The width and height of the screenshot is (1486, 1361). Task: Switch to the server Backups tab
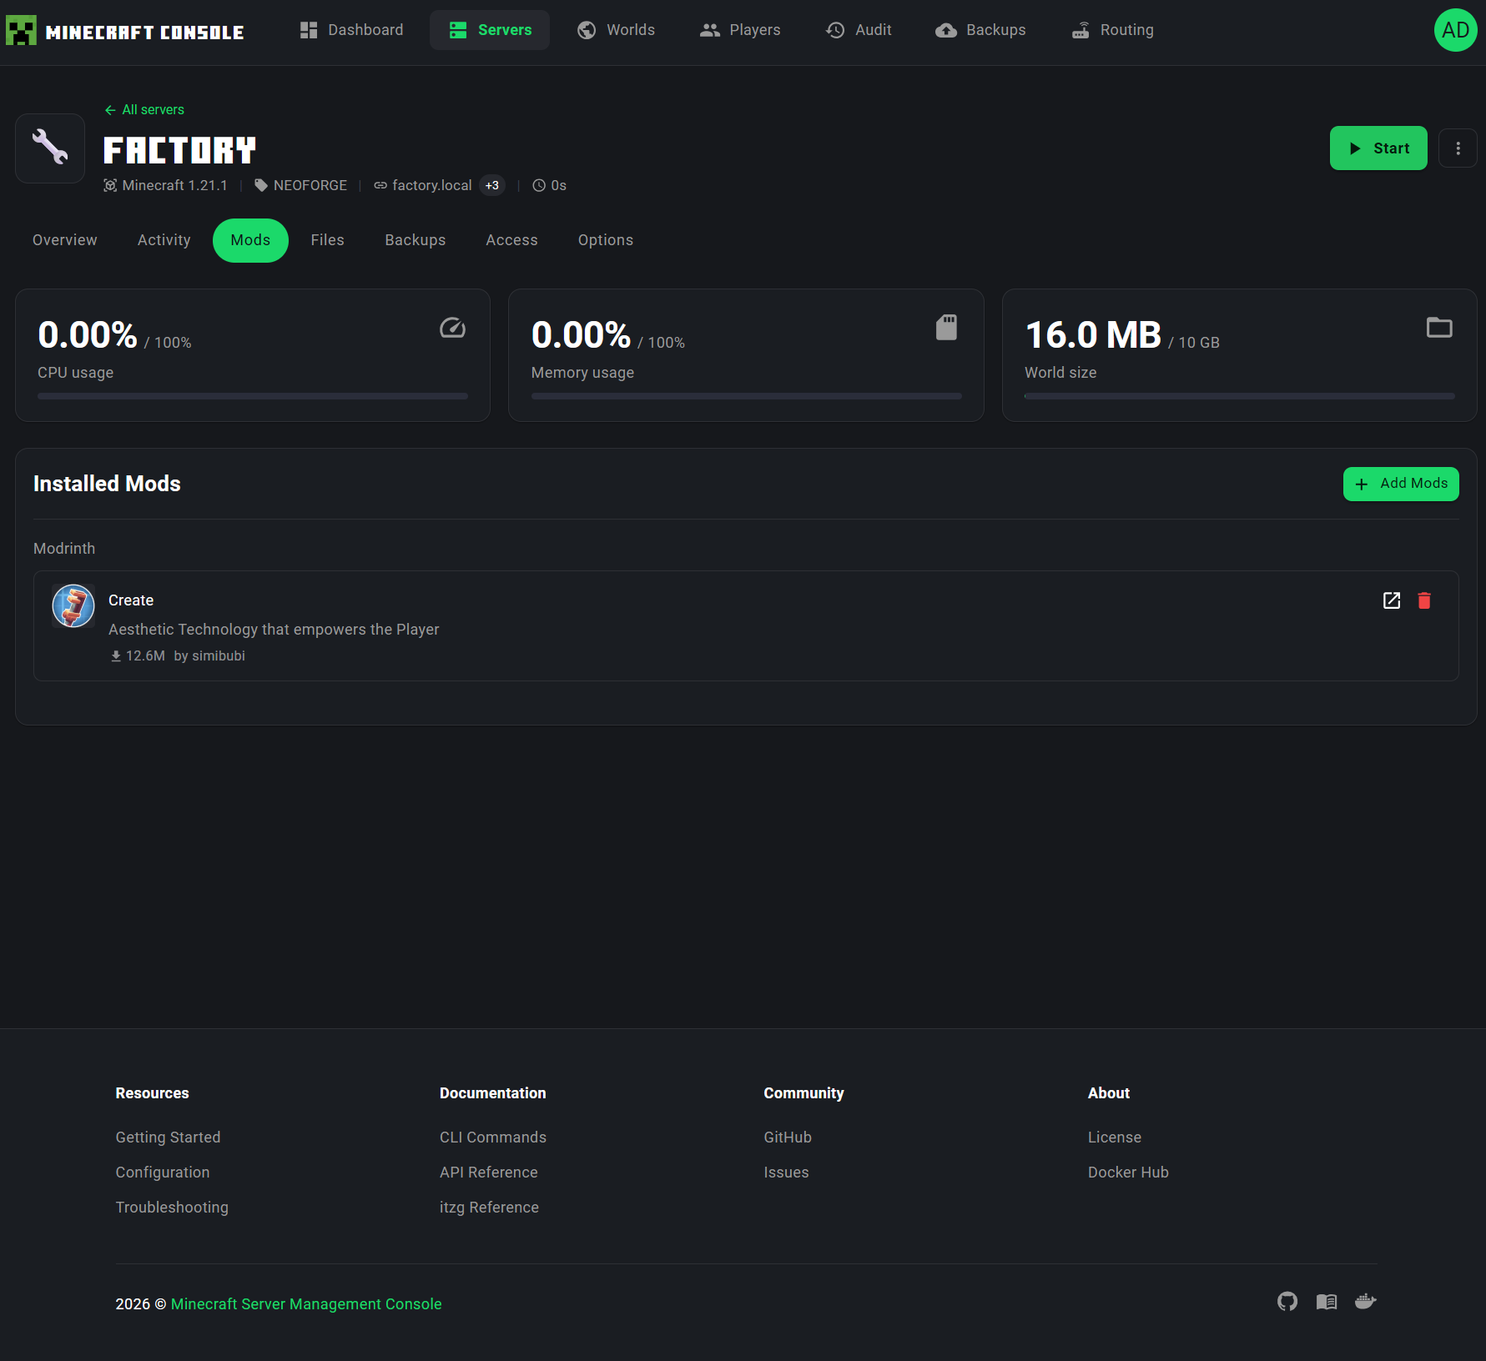click(416, 240)
